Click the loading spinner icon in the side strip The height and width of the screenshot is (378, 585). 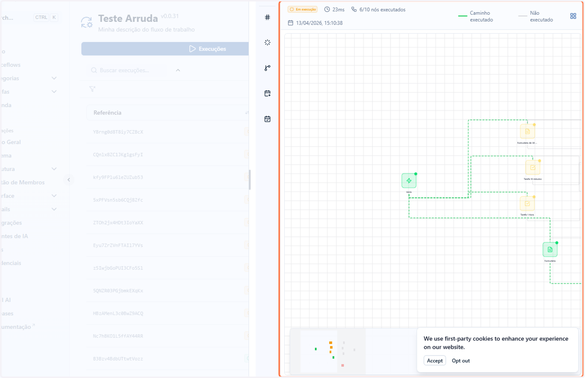click(x=267, y=42)
